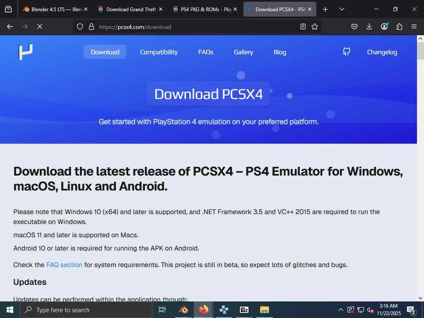Close the Download PCSX4 tab

pyautogui.click(x=310, y=9)
